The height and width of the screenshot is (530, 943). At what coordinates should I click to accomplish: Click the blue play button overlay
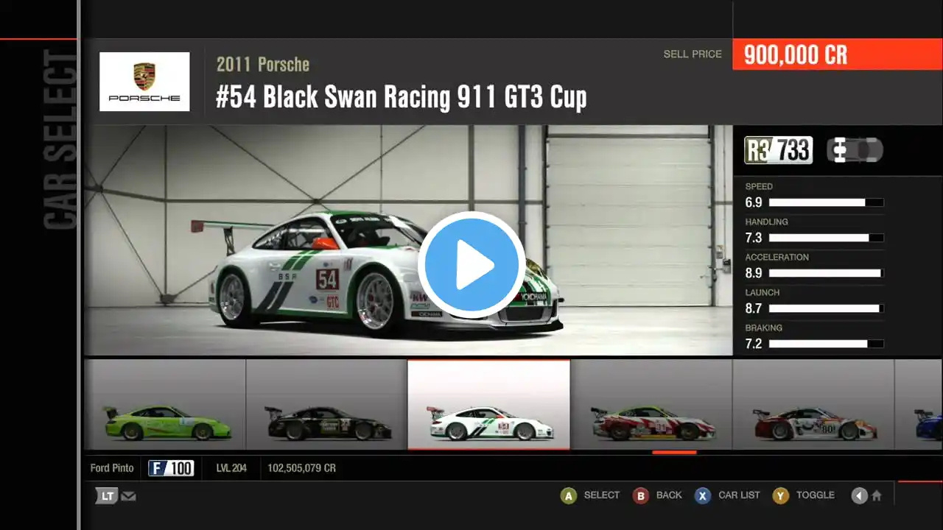pyautogui.click(x=471, y=264)
